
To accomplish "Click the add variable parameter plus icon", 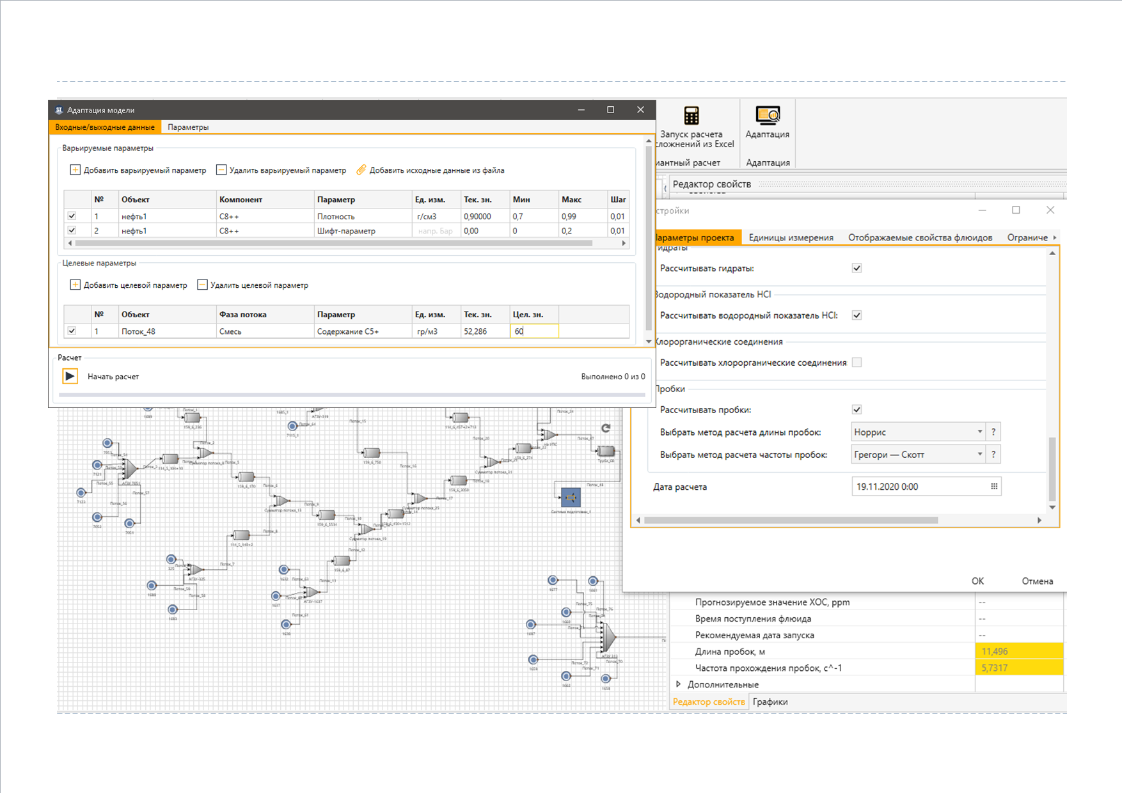I will 75,169.
